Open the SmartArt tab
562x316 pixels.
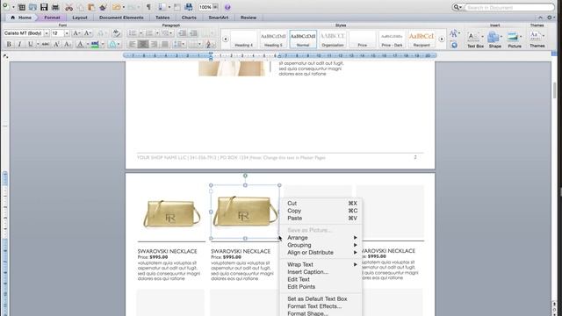[x=219, y=18]
